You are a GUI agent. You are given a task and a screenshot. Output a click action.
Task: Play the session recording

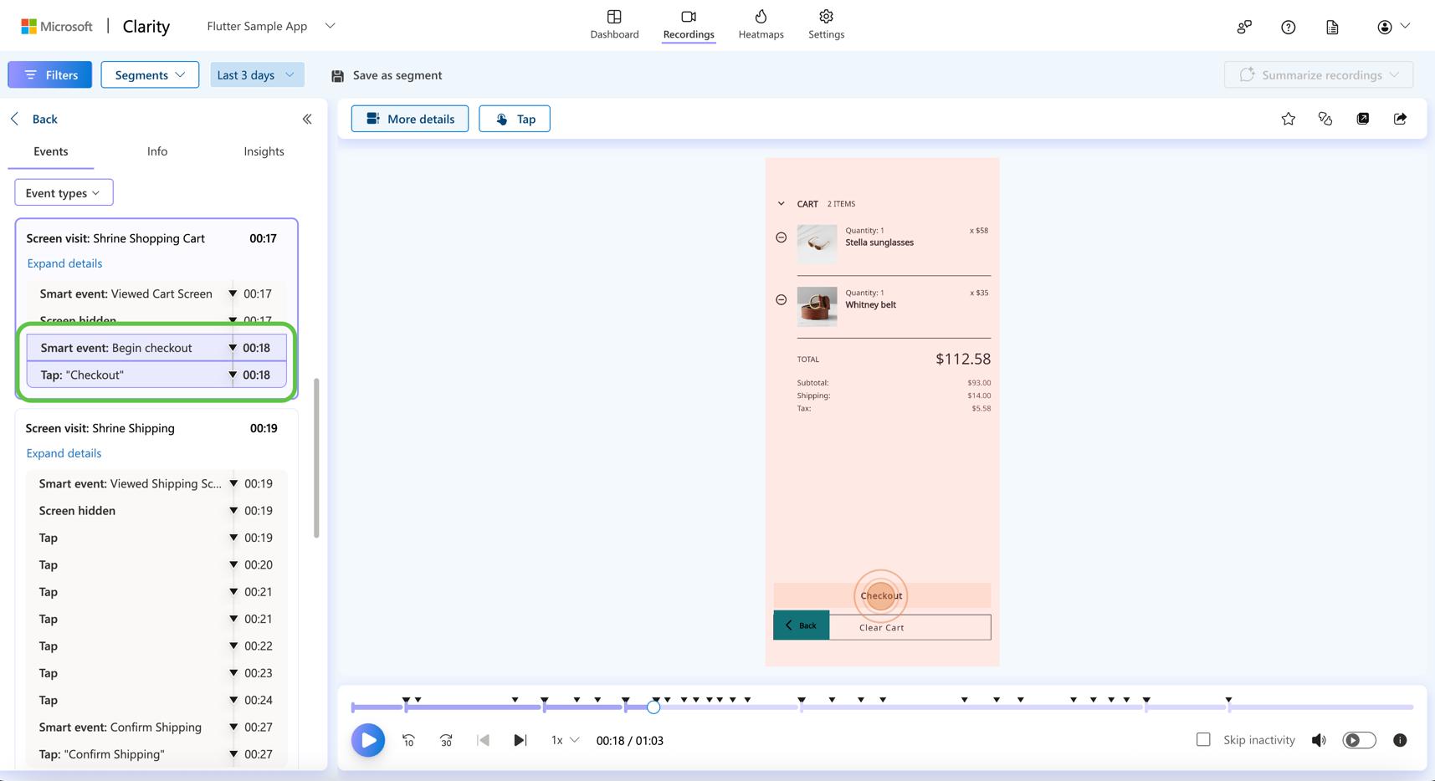(368, 740)
